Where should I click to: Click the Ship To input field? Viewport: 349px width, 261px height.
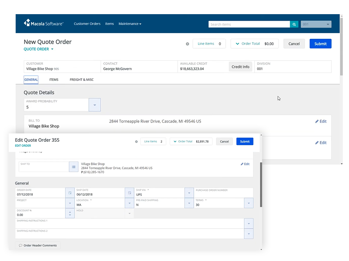coord(44,167)
